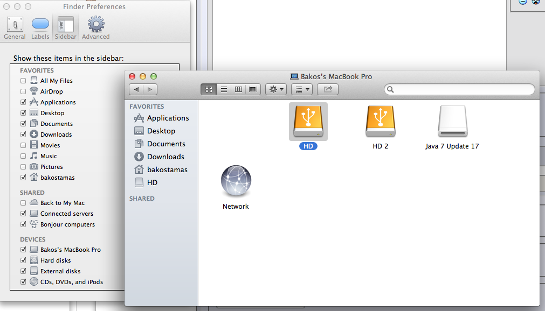This screenshot has width=545, height=311.
Task: Click Movies filmstrip icon in preferences
Action: coord(34,145)
